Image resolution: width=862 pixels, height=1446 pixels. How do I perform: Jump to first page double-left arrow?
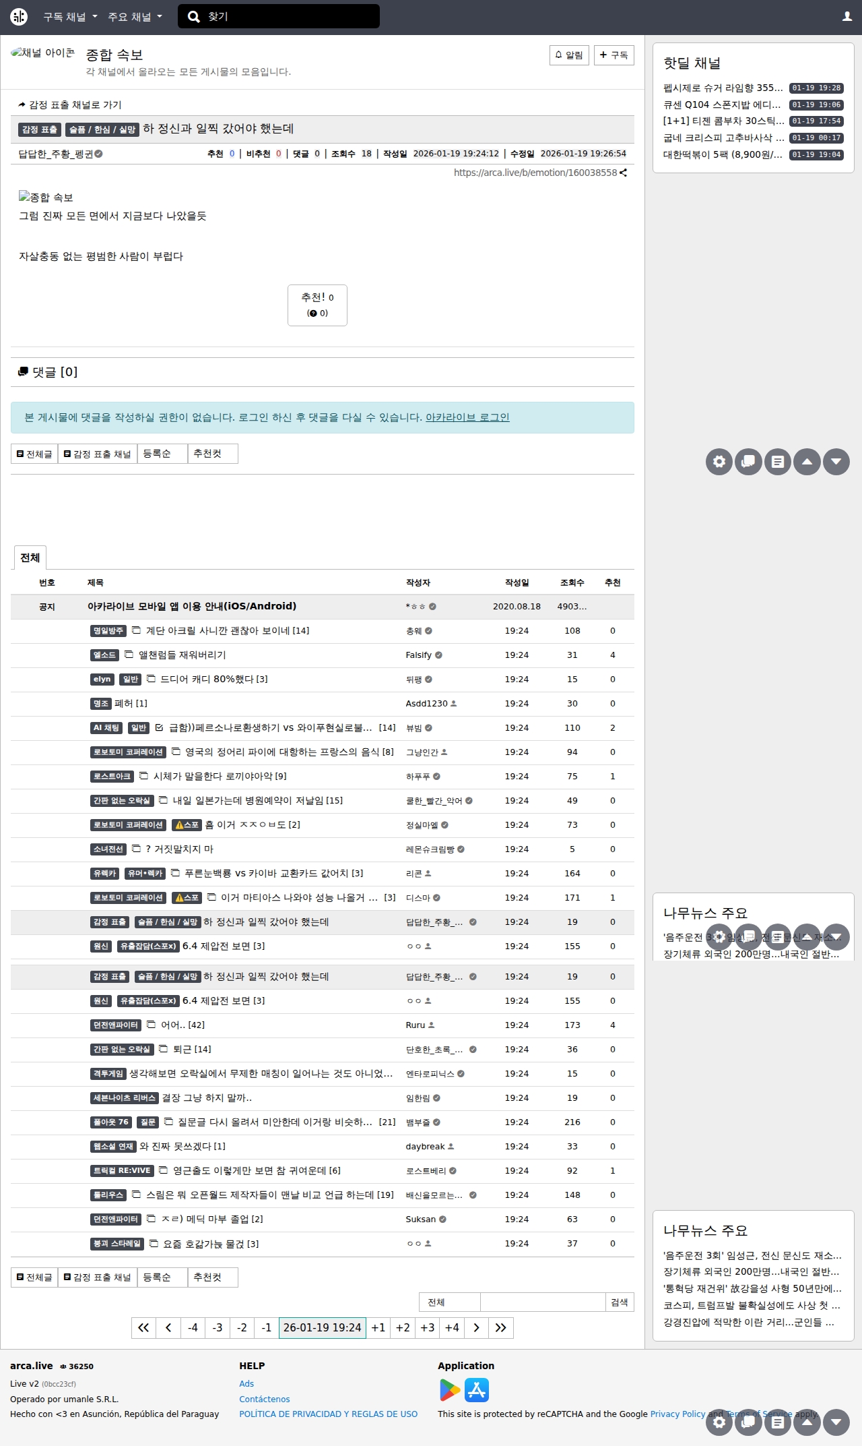click(143, 1327)
